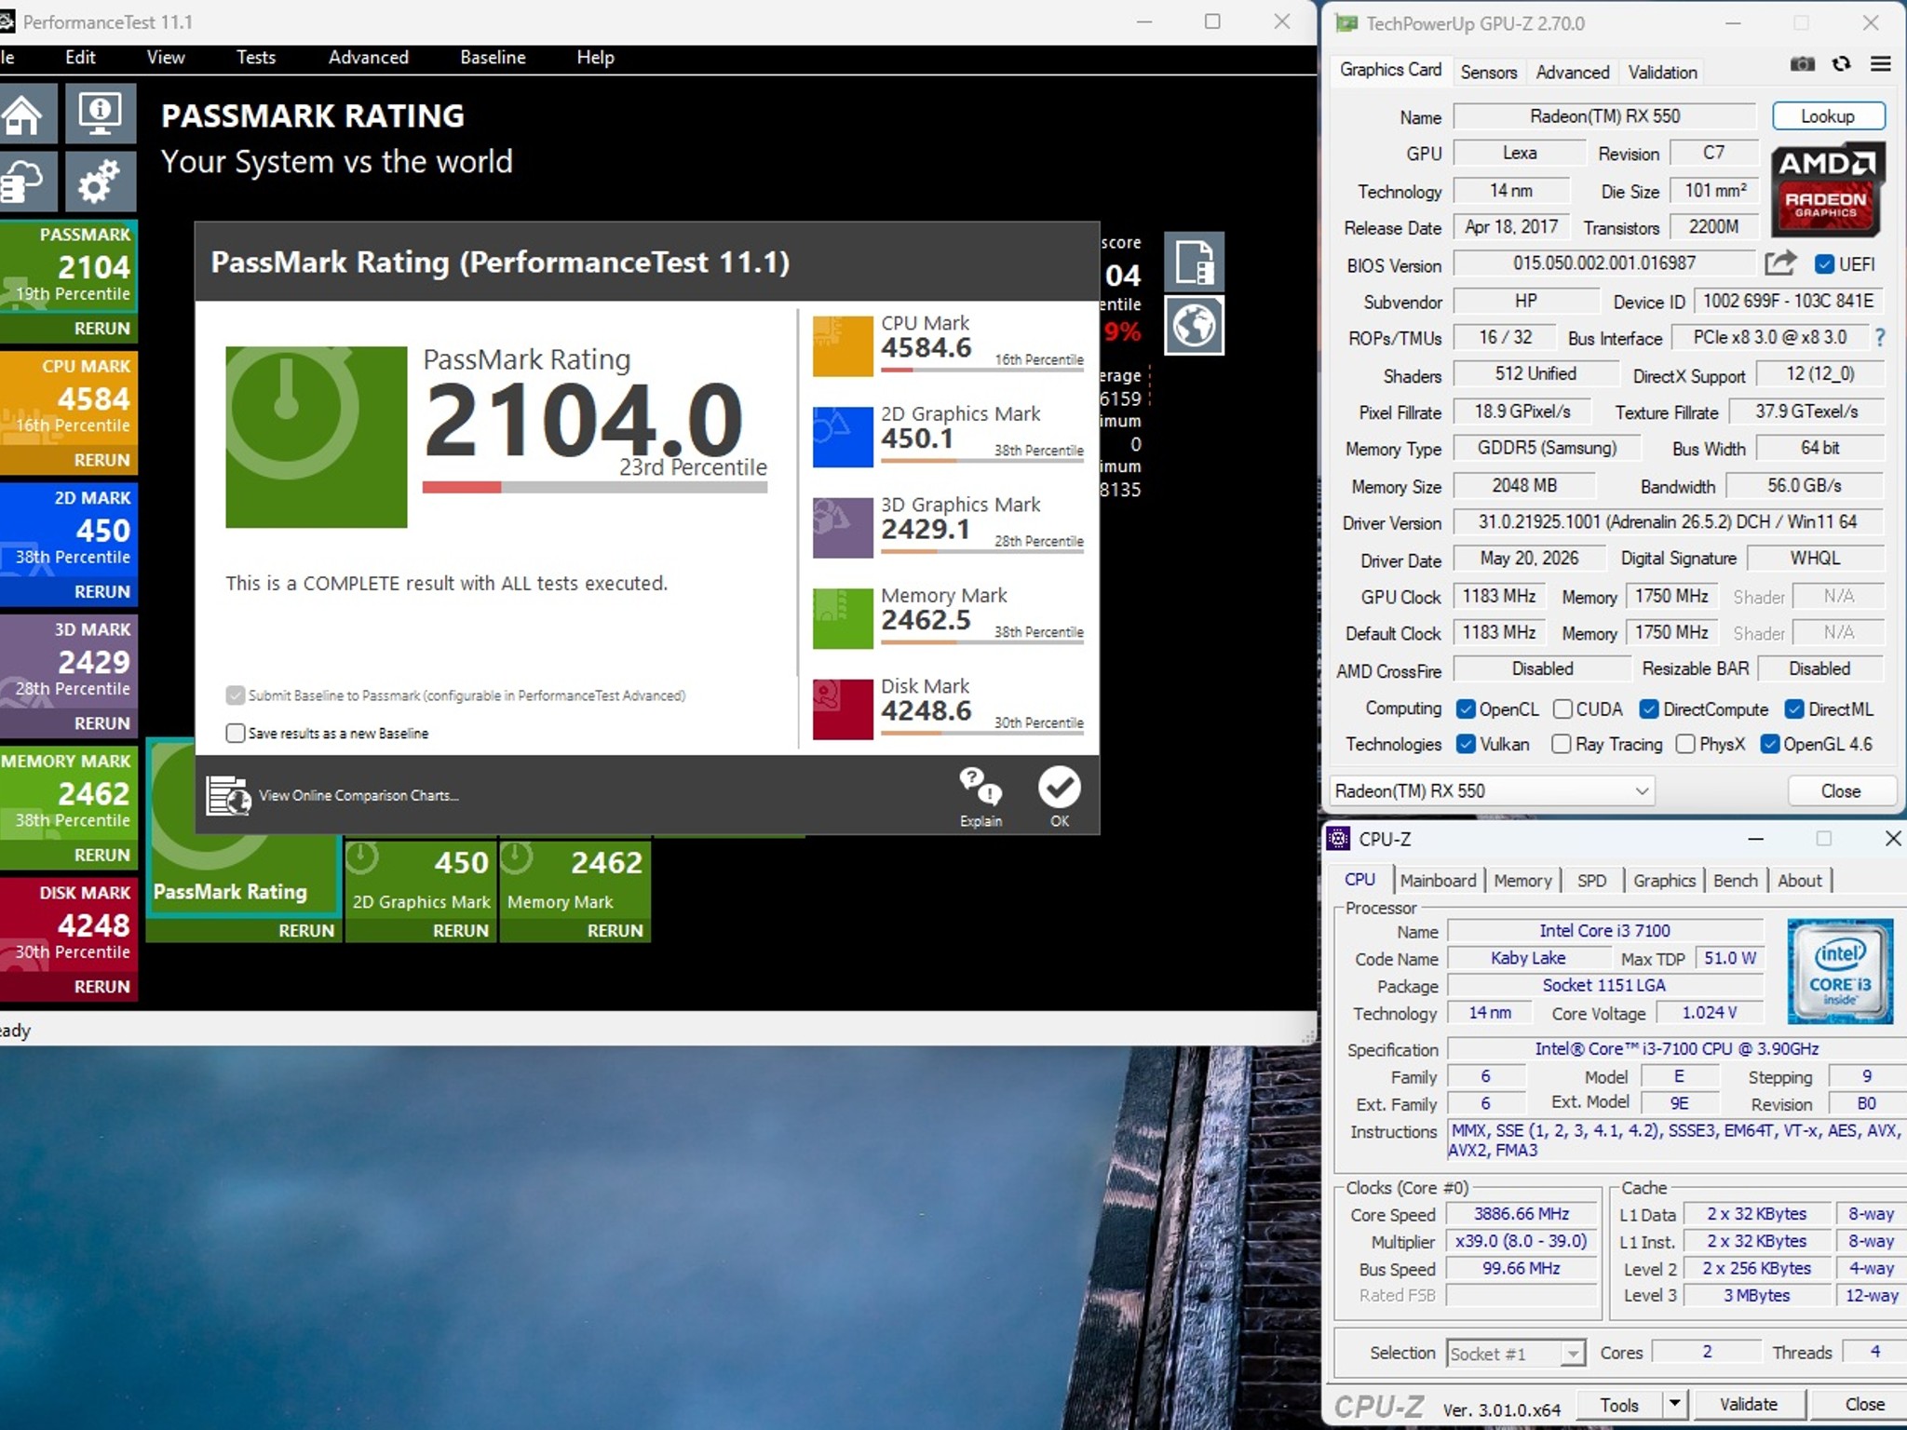Click the Close button in GPU-Z
This screenshot has width=1907, height=1430.
click(1840, 791)
